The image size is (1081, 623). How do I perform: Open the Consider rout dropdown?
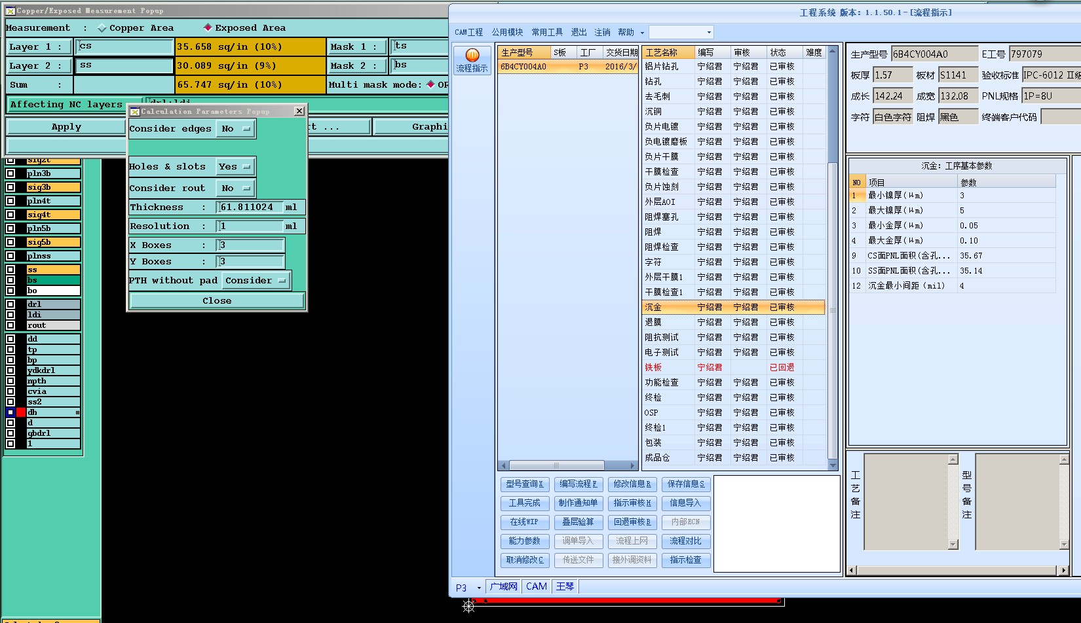(236, 188)
